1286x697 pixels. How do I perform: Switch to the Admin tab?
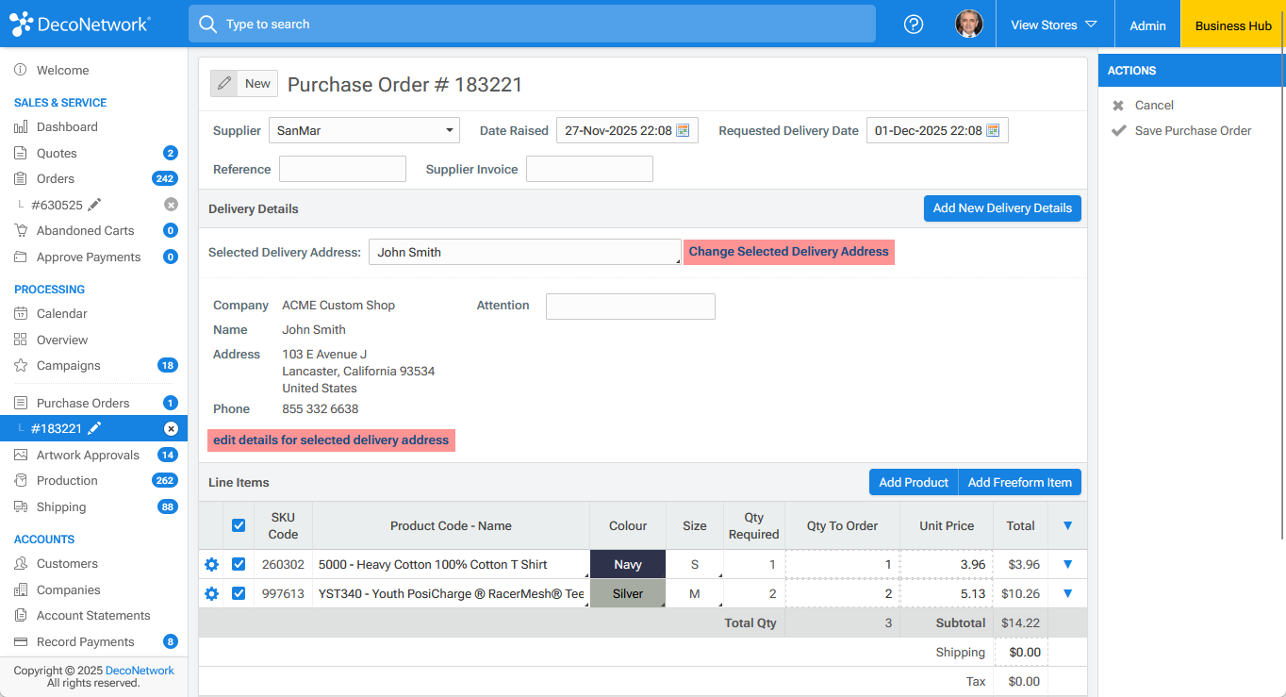tap(1146, 25)
